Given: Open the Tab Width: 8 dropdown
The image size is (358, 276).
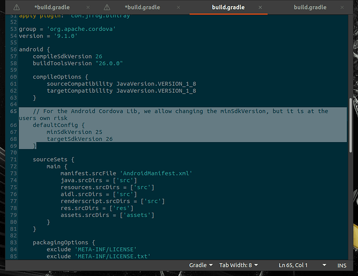Looking at the screenshot, I should (x=239, y=265).
